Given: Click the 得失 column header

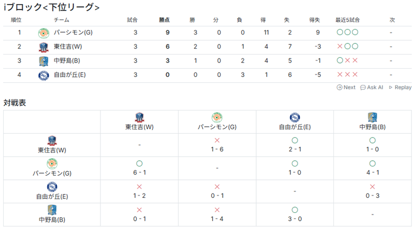Looking at the screenshot, I should click(x=314, y=20).
